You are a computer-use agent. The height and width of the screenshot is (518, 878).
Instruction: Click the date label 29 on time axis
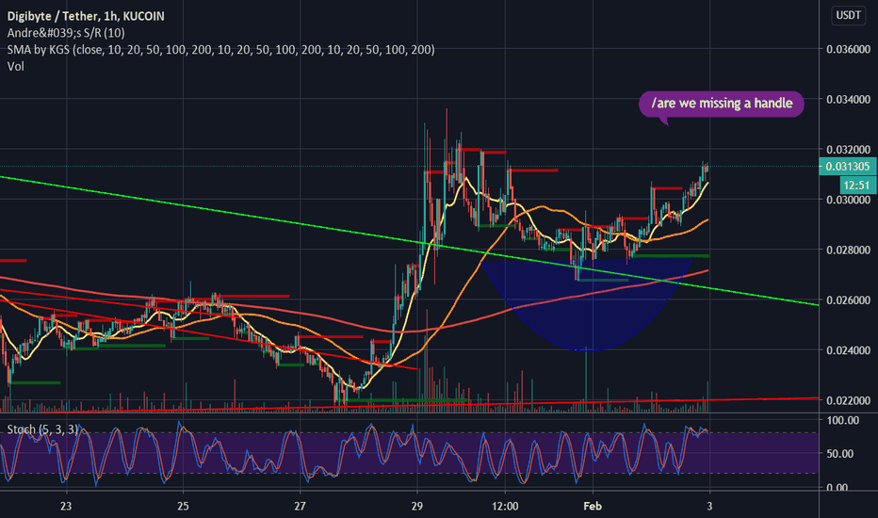coord(417,507)
